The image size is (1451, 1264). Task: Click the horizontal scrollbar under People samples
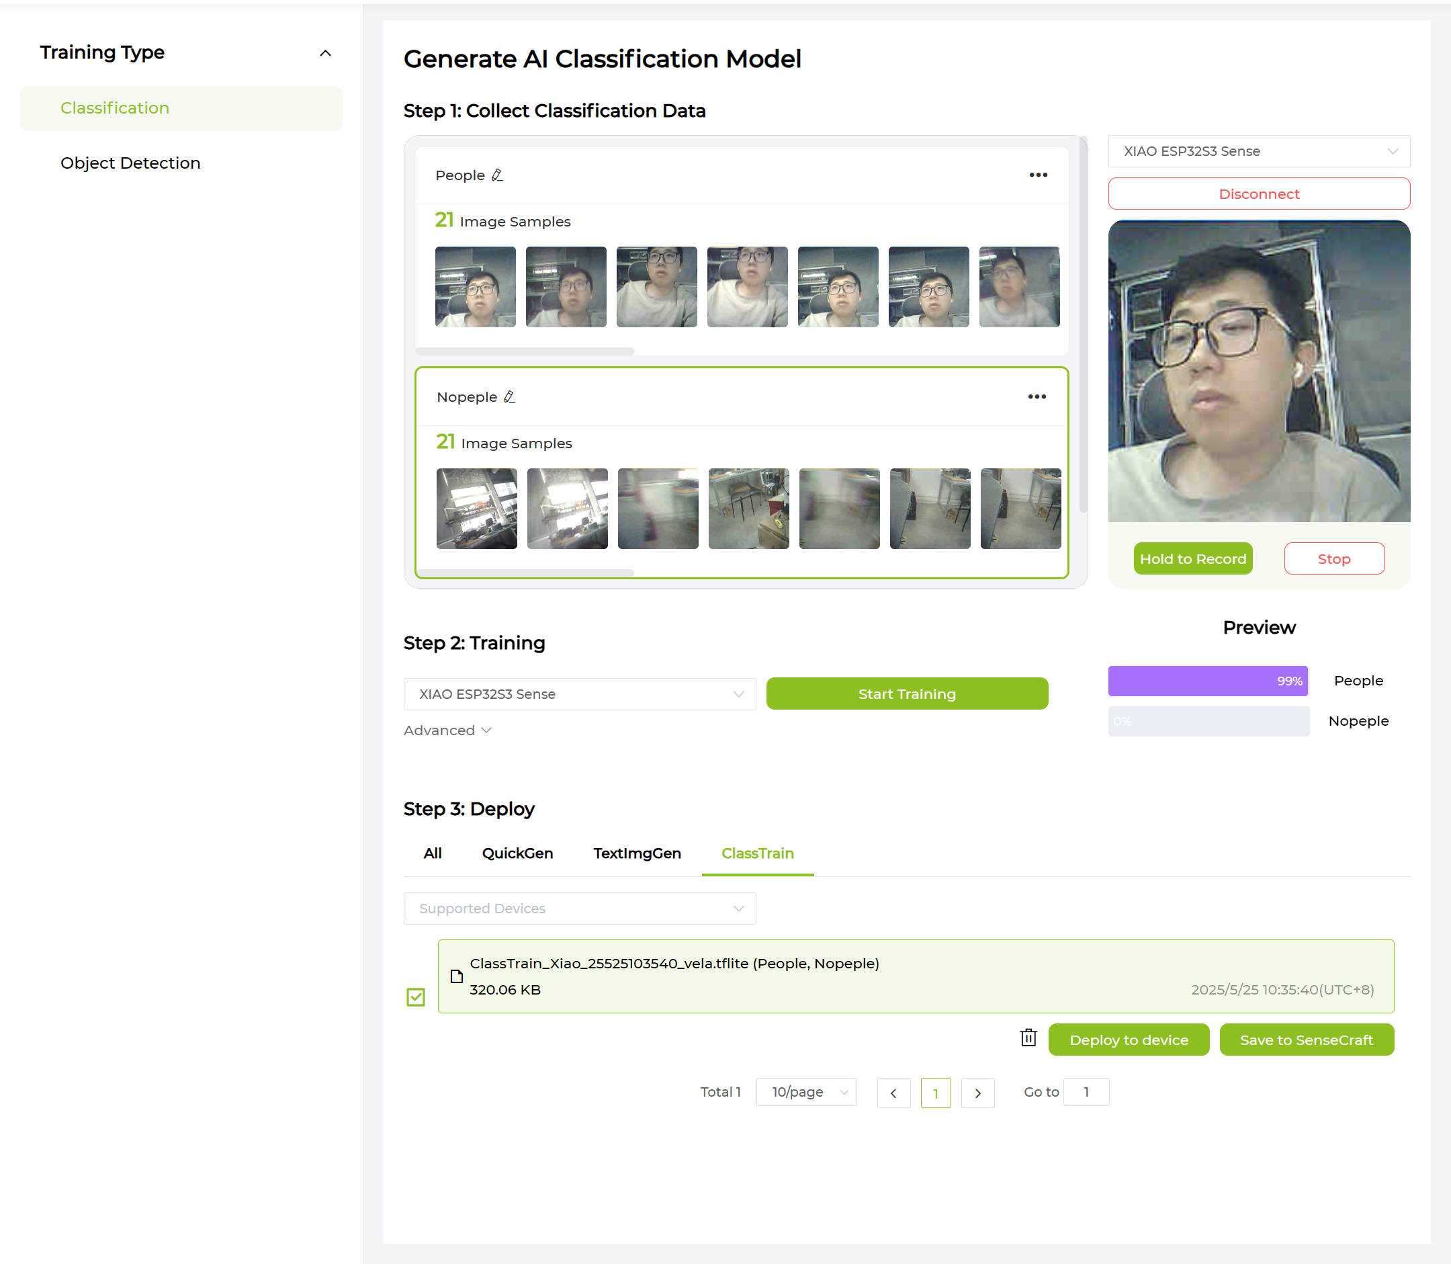tap(525, 351)
